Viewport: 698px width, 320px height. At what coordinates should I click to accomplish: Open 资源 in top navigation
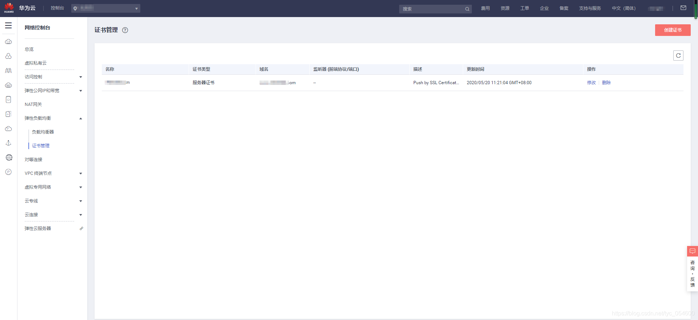tap(505, 8)
